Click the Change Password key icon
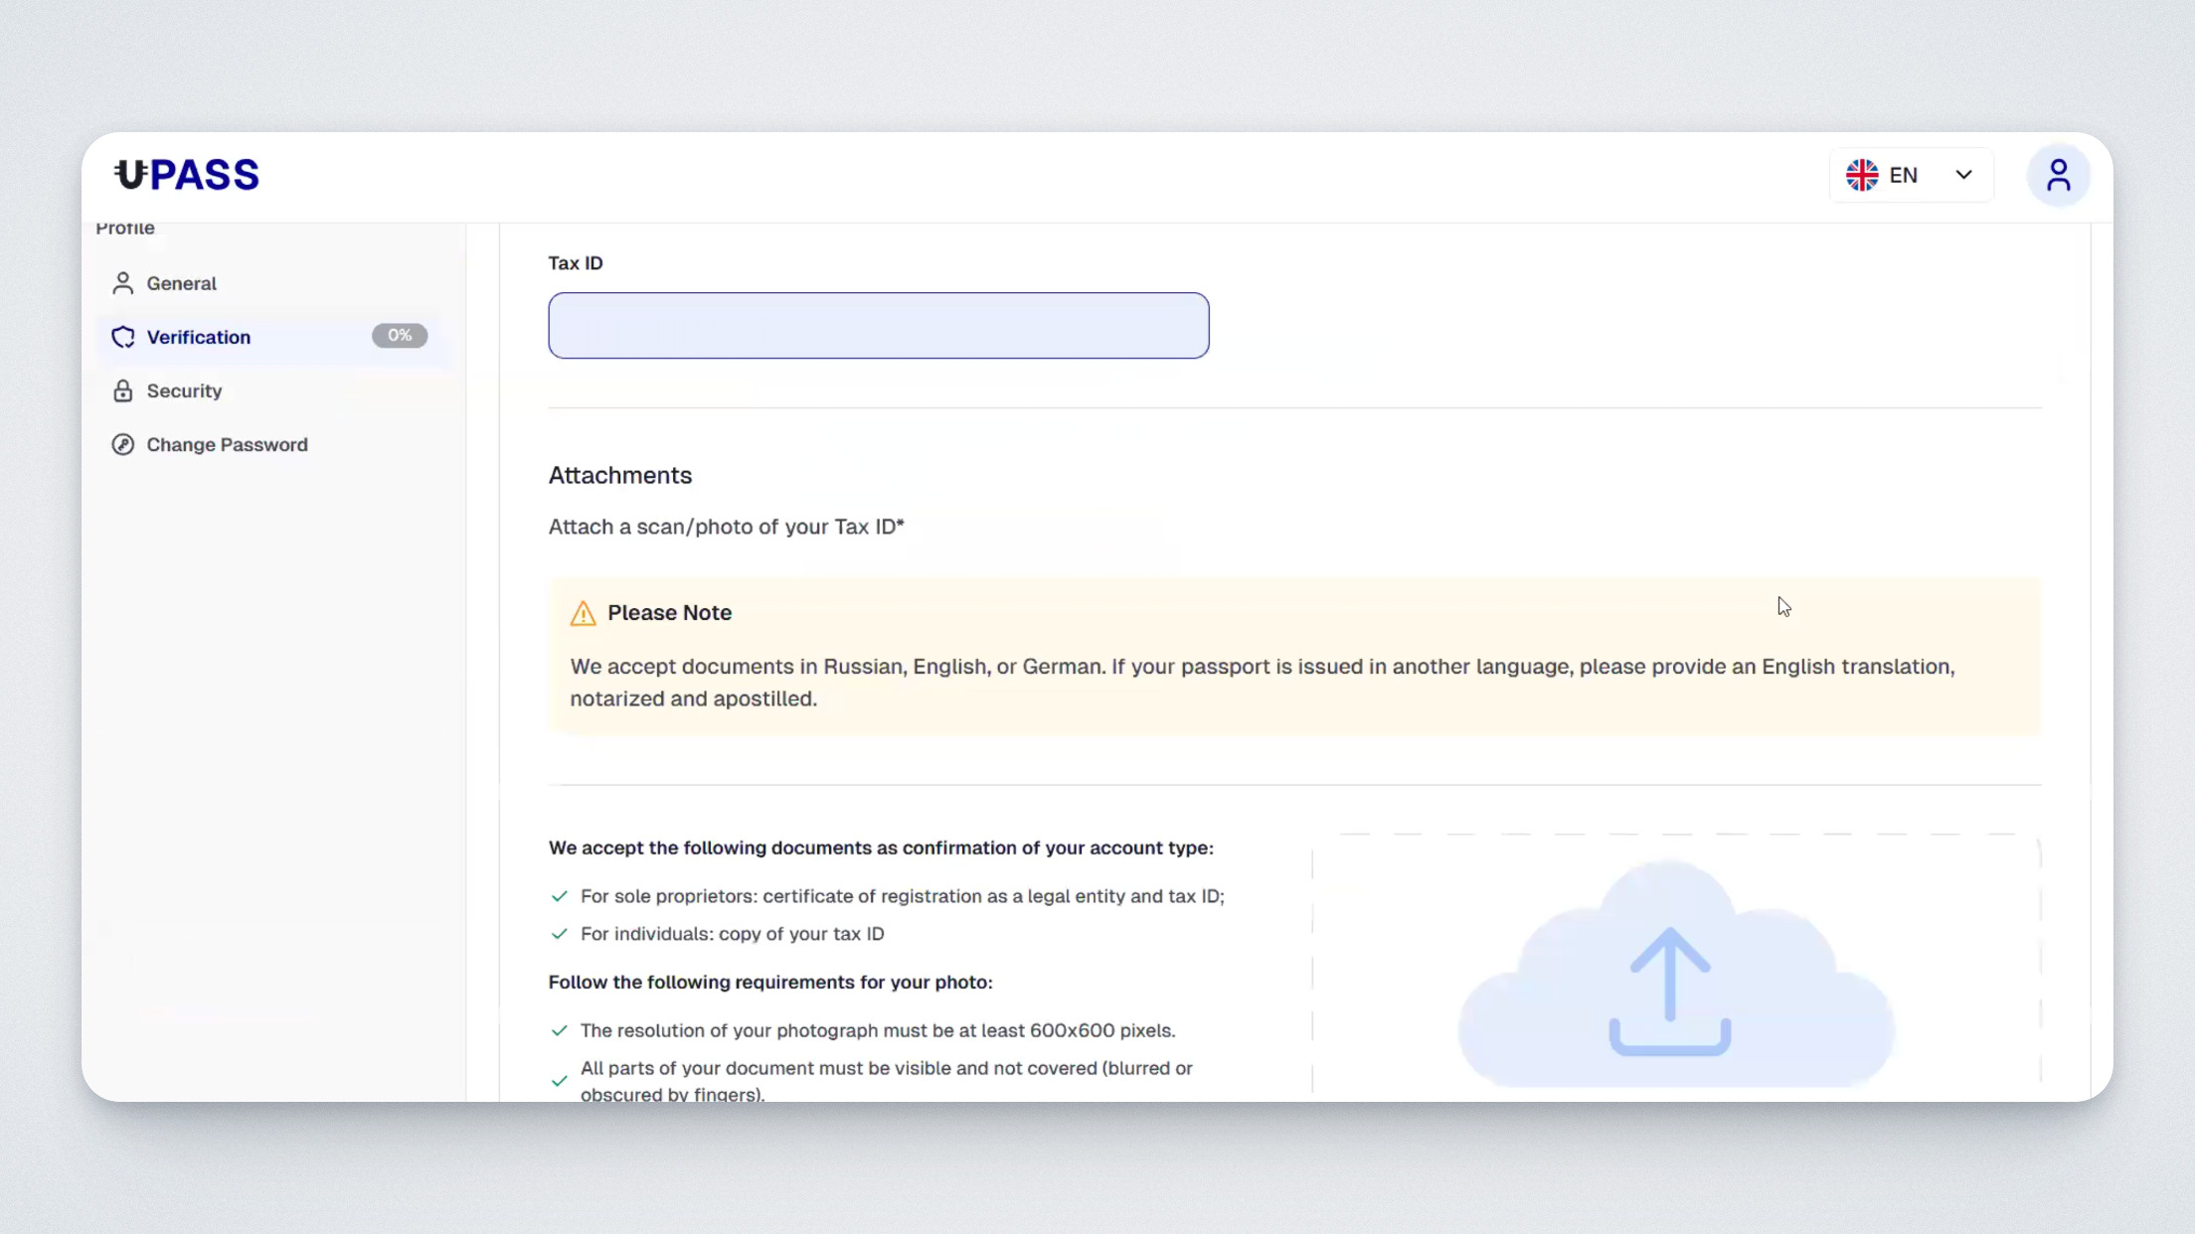Screen dimensions: 2195x1234 (122, 444)
